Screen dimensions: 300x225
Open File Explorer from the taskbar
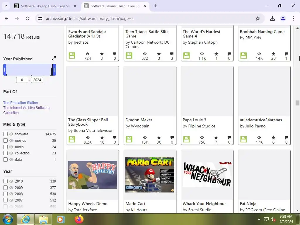pos(43,219)
